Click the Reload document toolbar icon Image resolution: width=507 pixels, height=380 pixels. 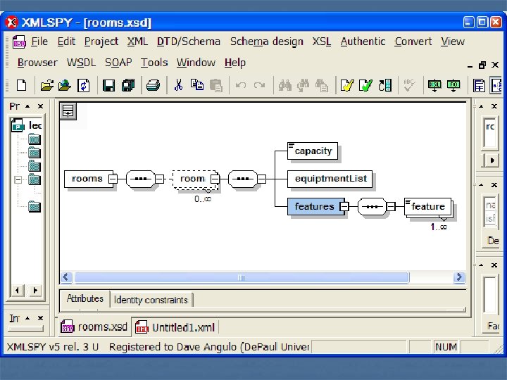[x=83, y=85]
